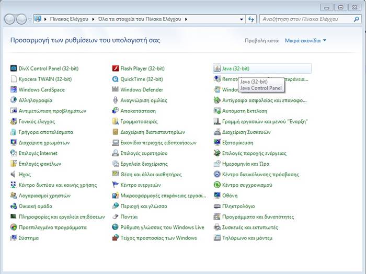The image size is (366, 274).
Task: Open Κέντρο συγχρονισμού link
Action: [x=247, y=185]
